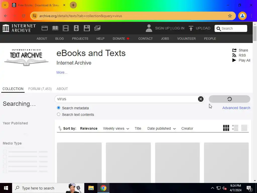Expand the More... description link

(62, 72)
